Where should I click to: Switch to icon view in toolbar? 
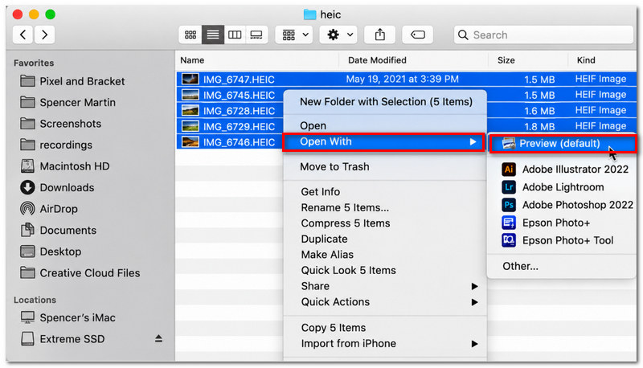point(190,35)
